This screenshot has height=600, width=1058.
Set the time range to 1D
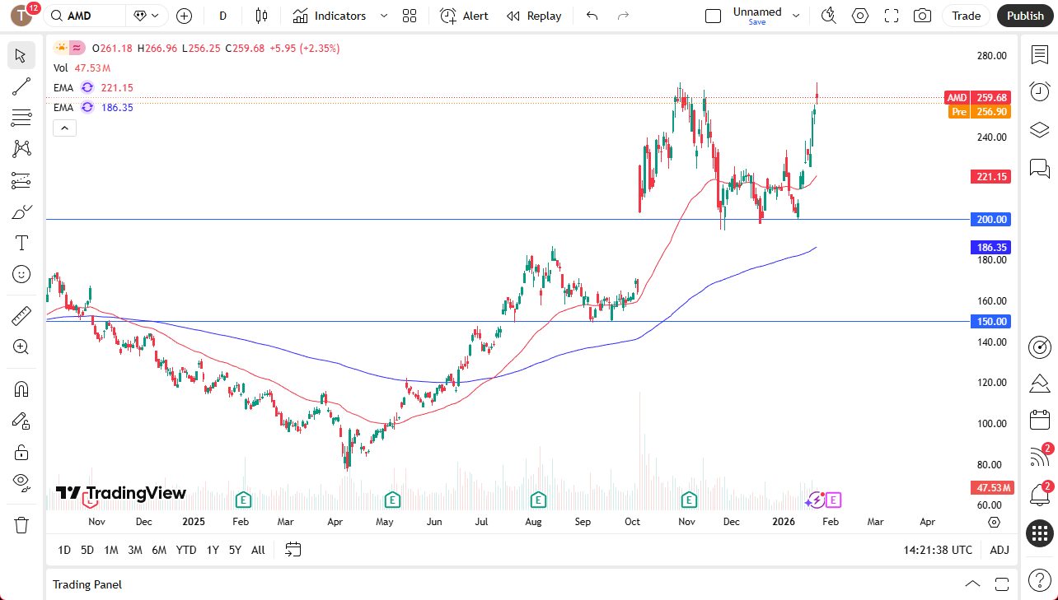coord(64,550)
